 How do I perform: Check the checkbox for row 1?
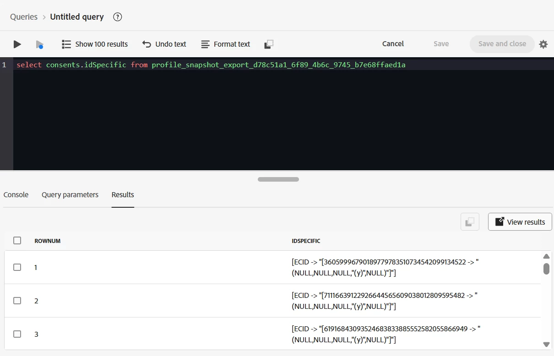[x=17, y=267]
